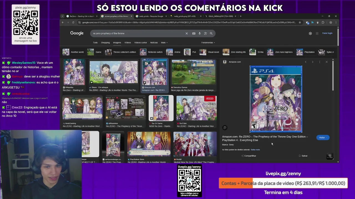The height and width of the screenshot is (199, 355).
Task: Filter images by Emilia chip
Action: coord(257,52)
